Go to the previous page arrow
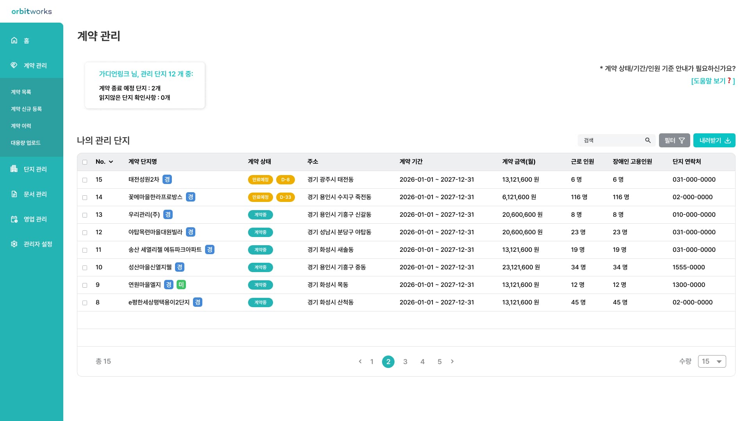The image size is (750, 421). pyautogui.click(x=360, y=361)
